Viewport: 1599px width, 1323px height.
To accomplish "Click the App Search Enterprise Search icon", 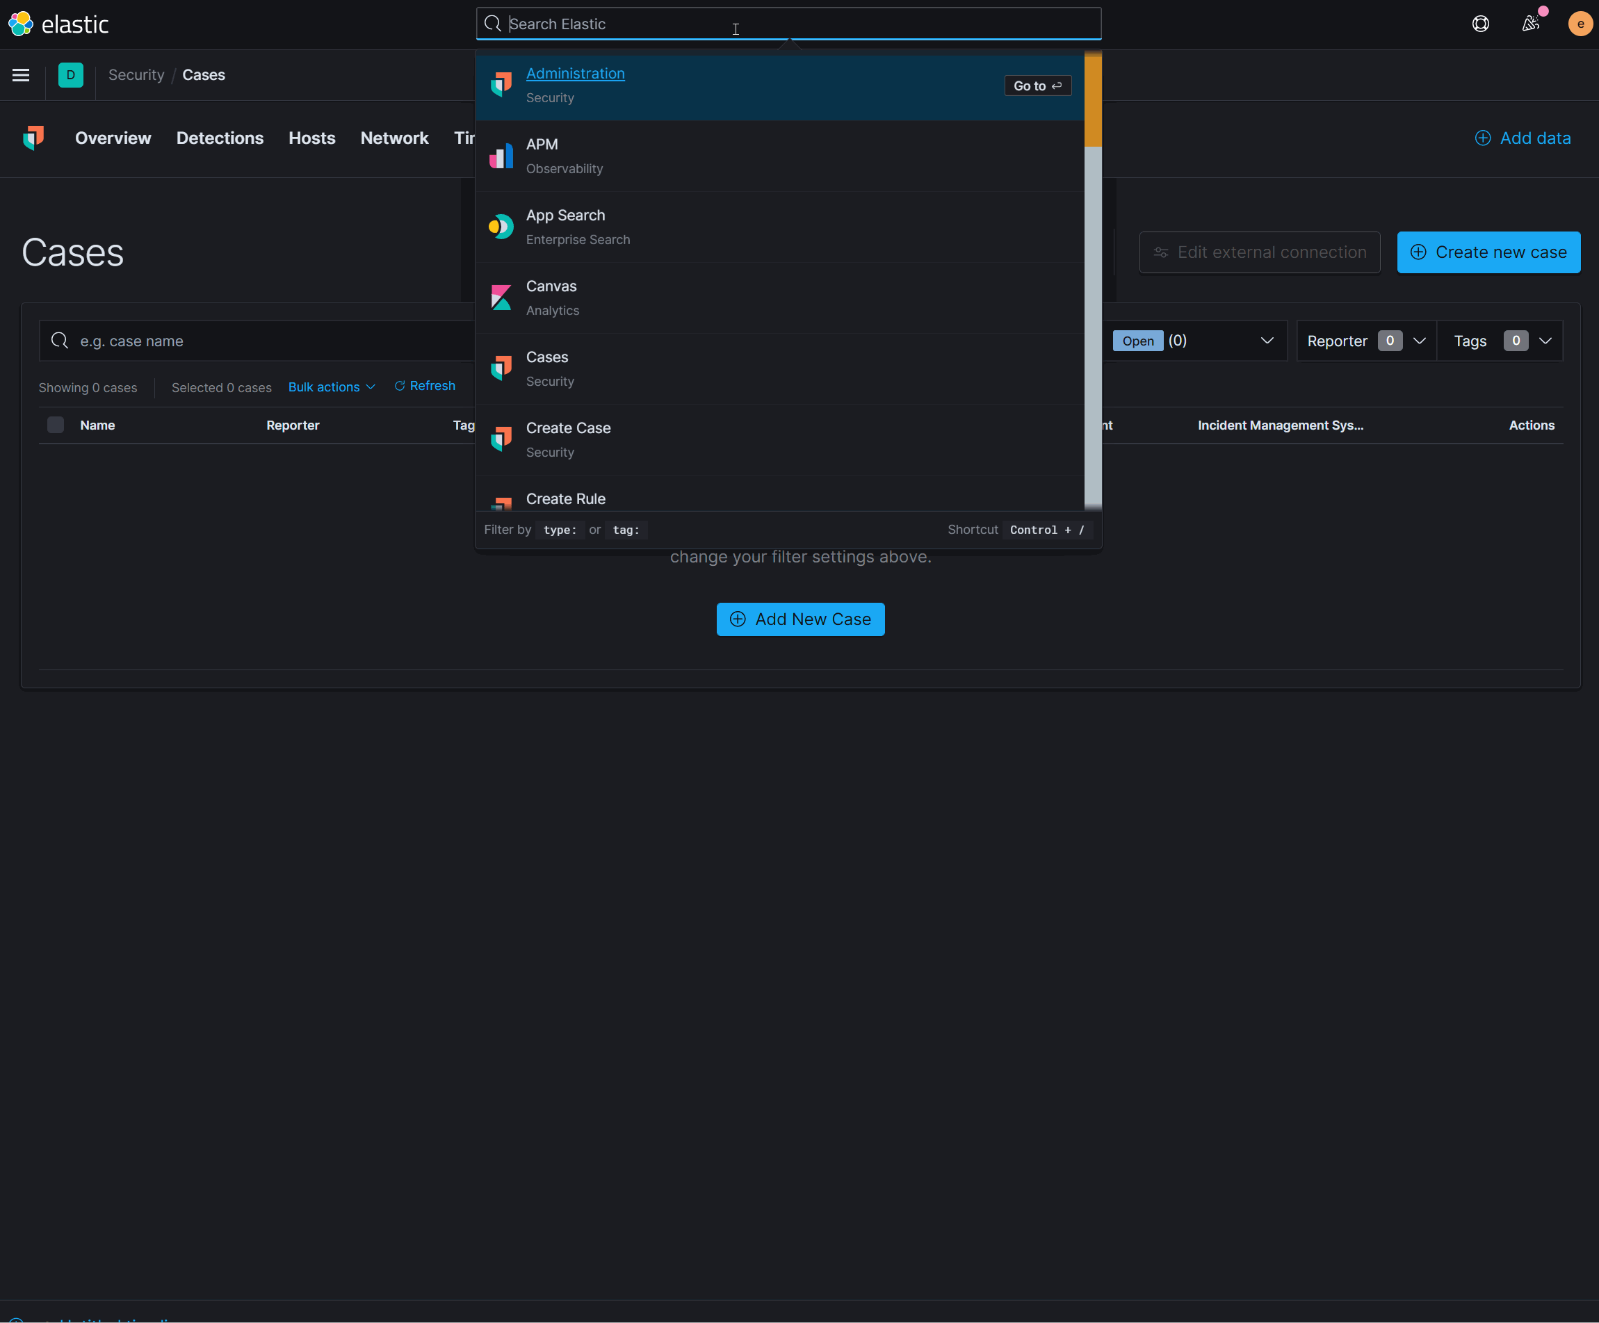I will (501, 227).
